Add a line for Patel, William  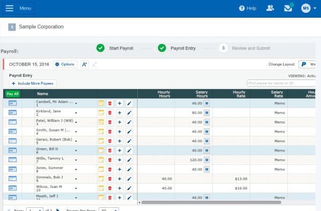coord(120,122)
